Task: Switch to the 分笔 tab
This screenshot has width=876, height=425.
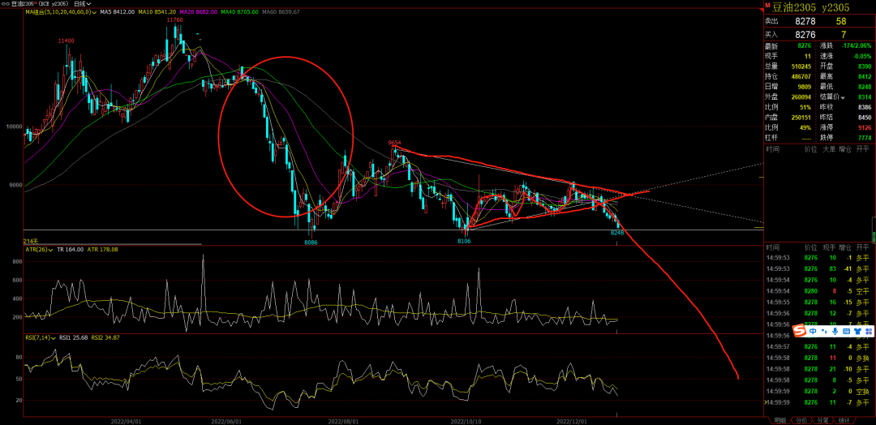Action: point(822,420)
